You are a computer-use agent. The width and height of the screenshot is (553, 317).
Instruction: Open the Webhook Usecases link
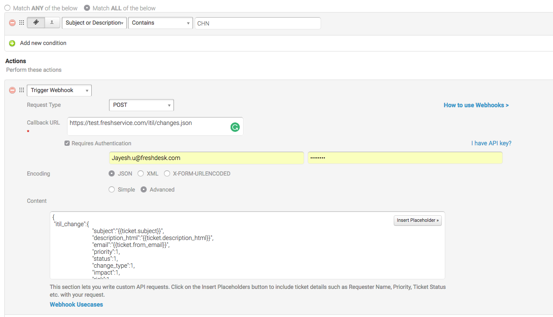pyautogui.click(x=76, y=304)
